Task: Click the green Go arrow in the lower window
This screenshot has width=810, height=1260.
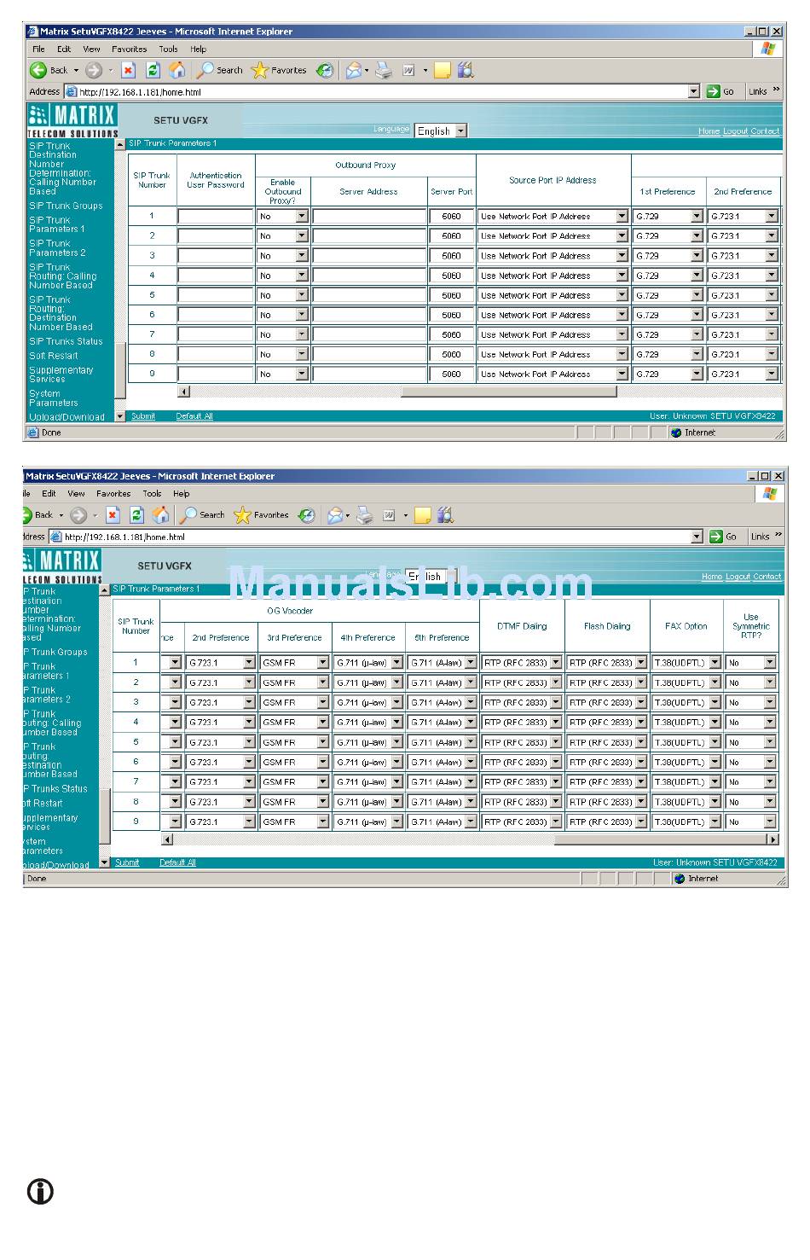Action: (x=716, y=537)
